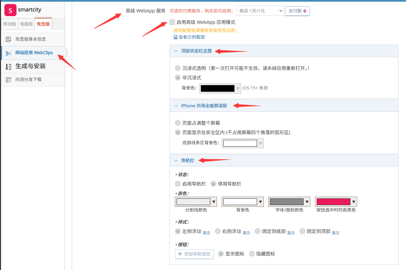The height and width of the screenshot is (270, 406).
Task: Click the light gray 分割线颜色 swatch
Action: 193,202
